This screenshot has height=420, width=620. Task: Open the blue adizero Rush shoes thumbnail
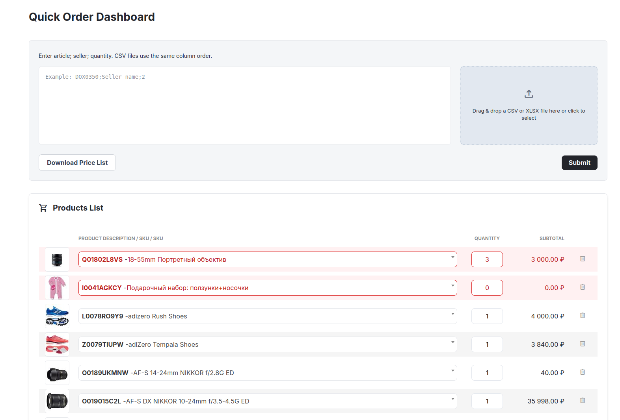pos(57,316)
